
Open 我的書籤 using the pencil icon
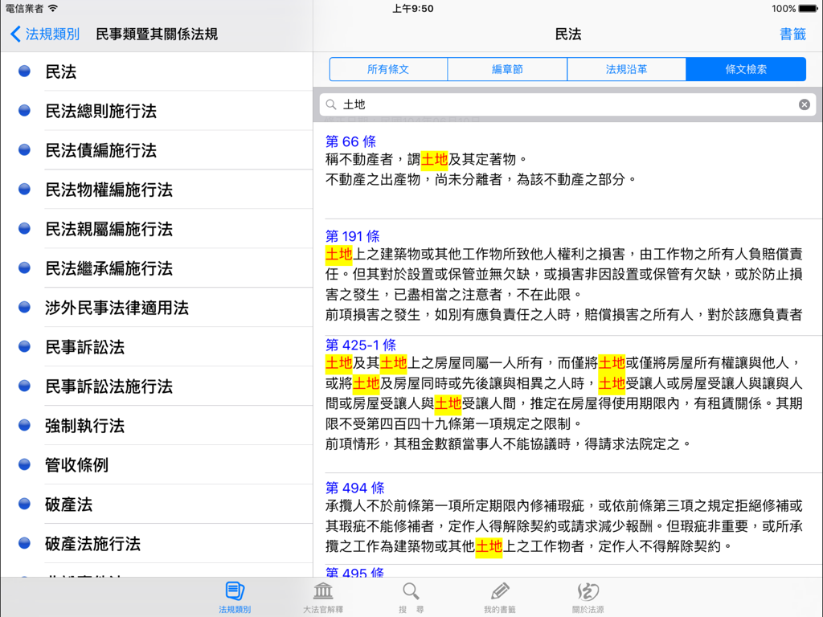pyautogui.click(x=499, y=595)
